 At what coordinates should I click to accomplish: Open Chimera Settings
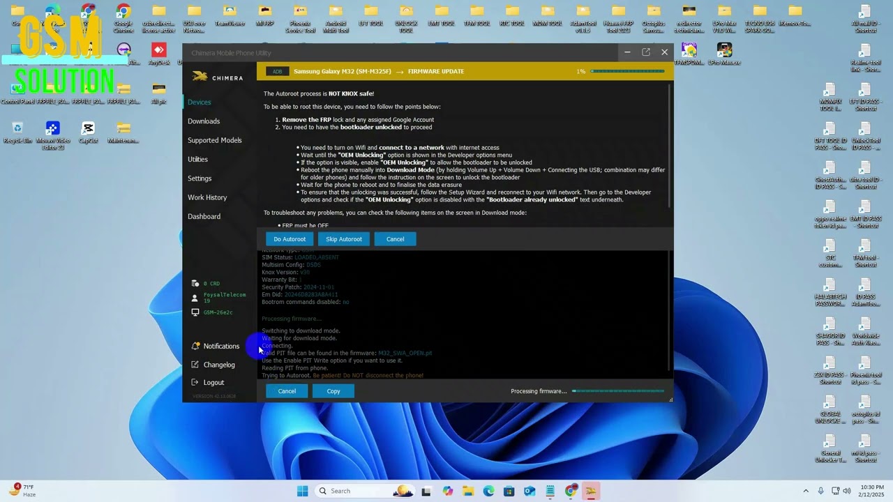200,178
